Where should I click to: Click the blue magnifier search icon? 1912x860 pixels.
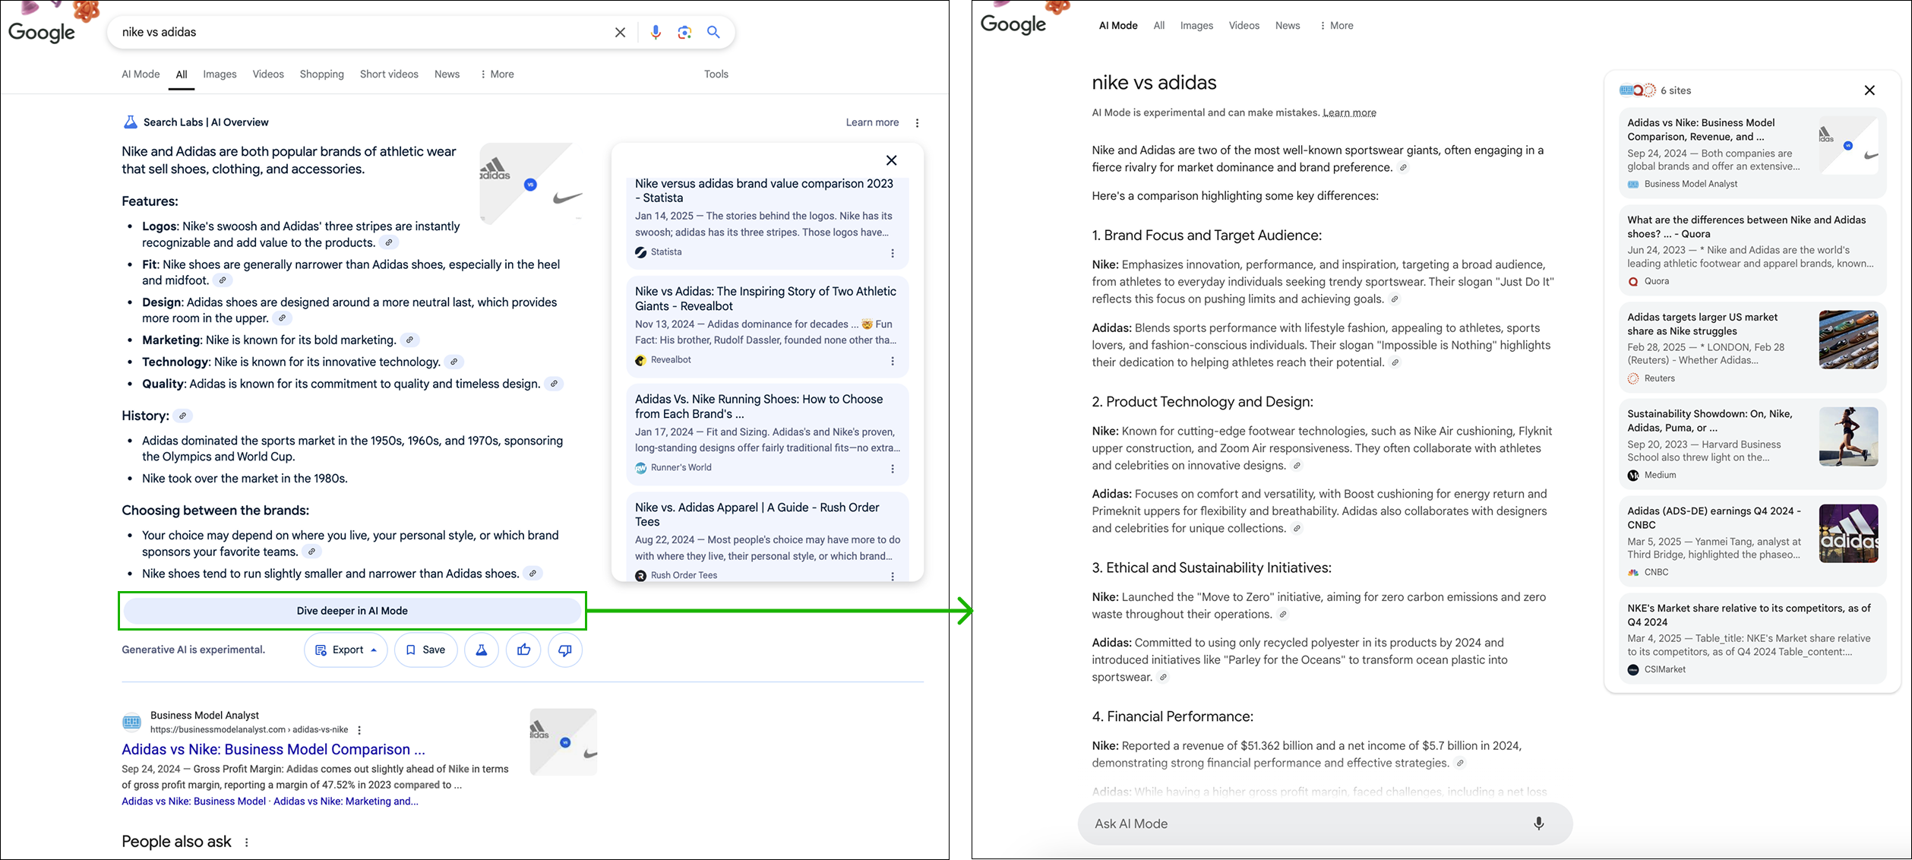point(713,32)
